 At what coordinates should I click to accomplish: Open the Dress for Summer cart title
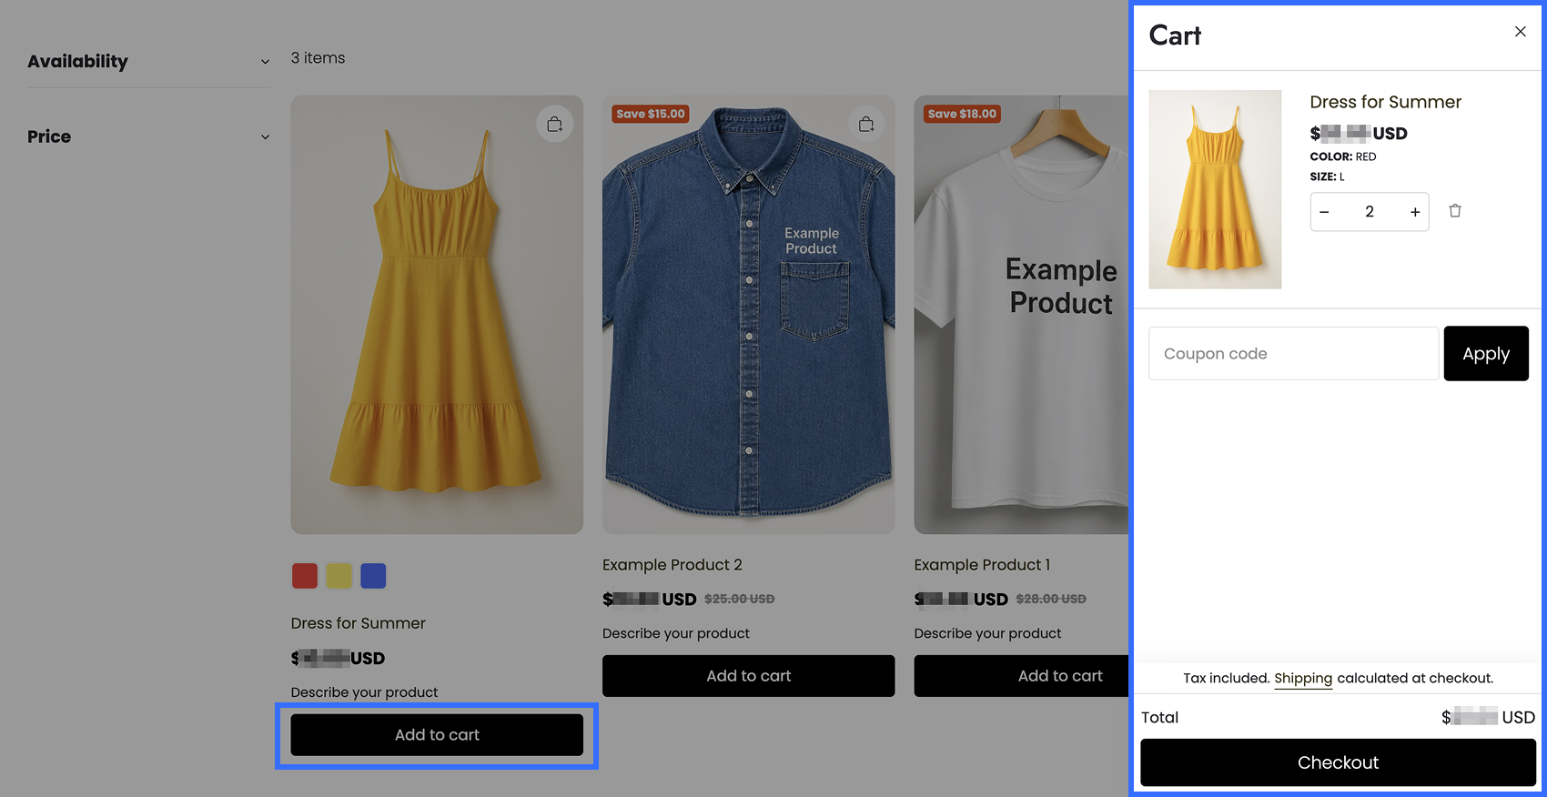[1386, 102]
